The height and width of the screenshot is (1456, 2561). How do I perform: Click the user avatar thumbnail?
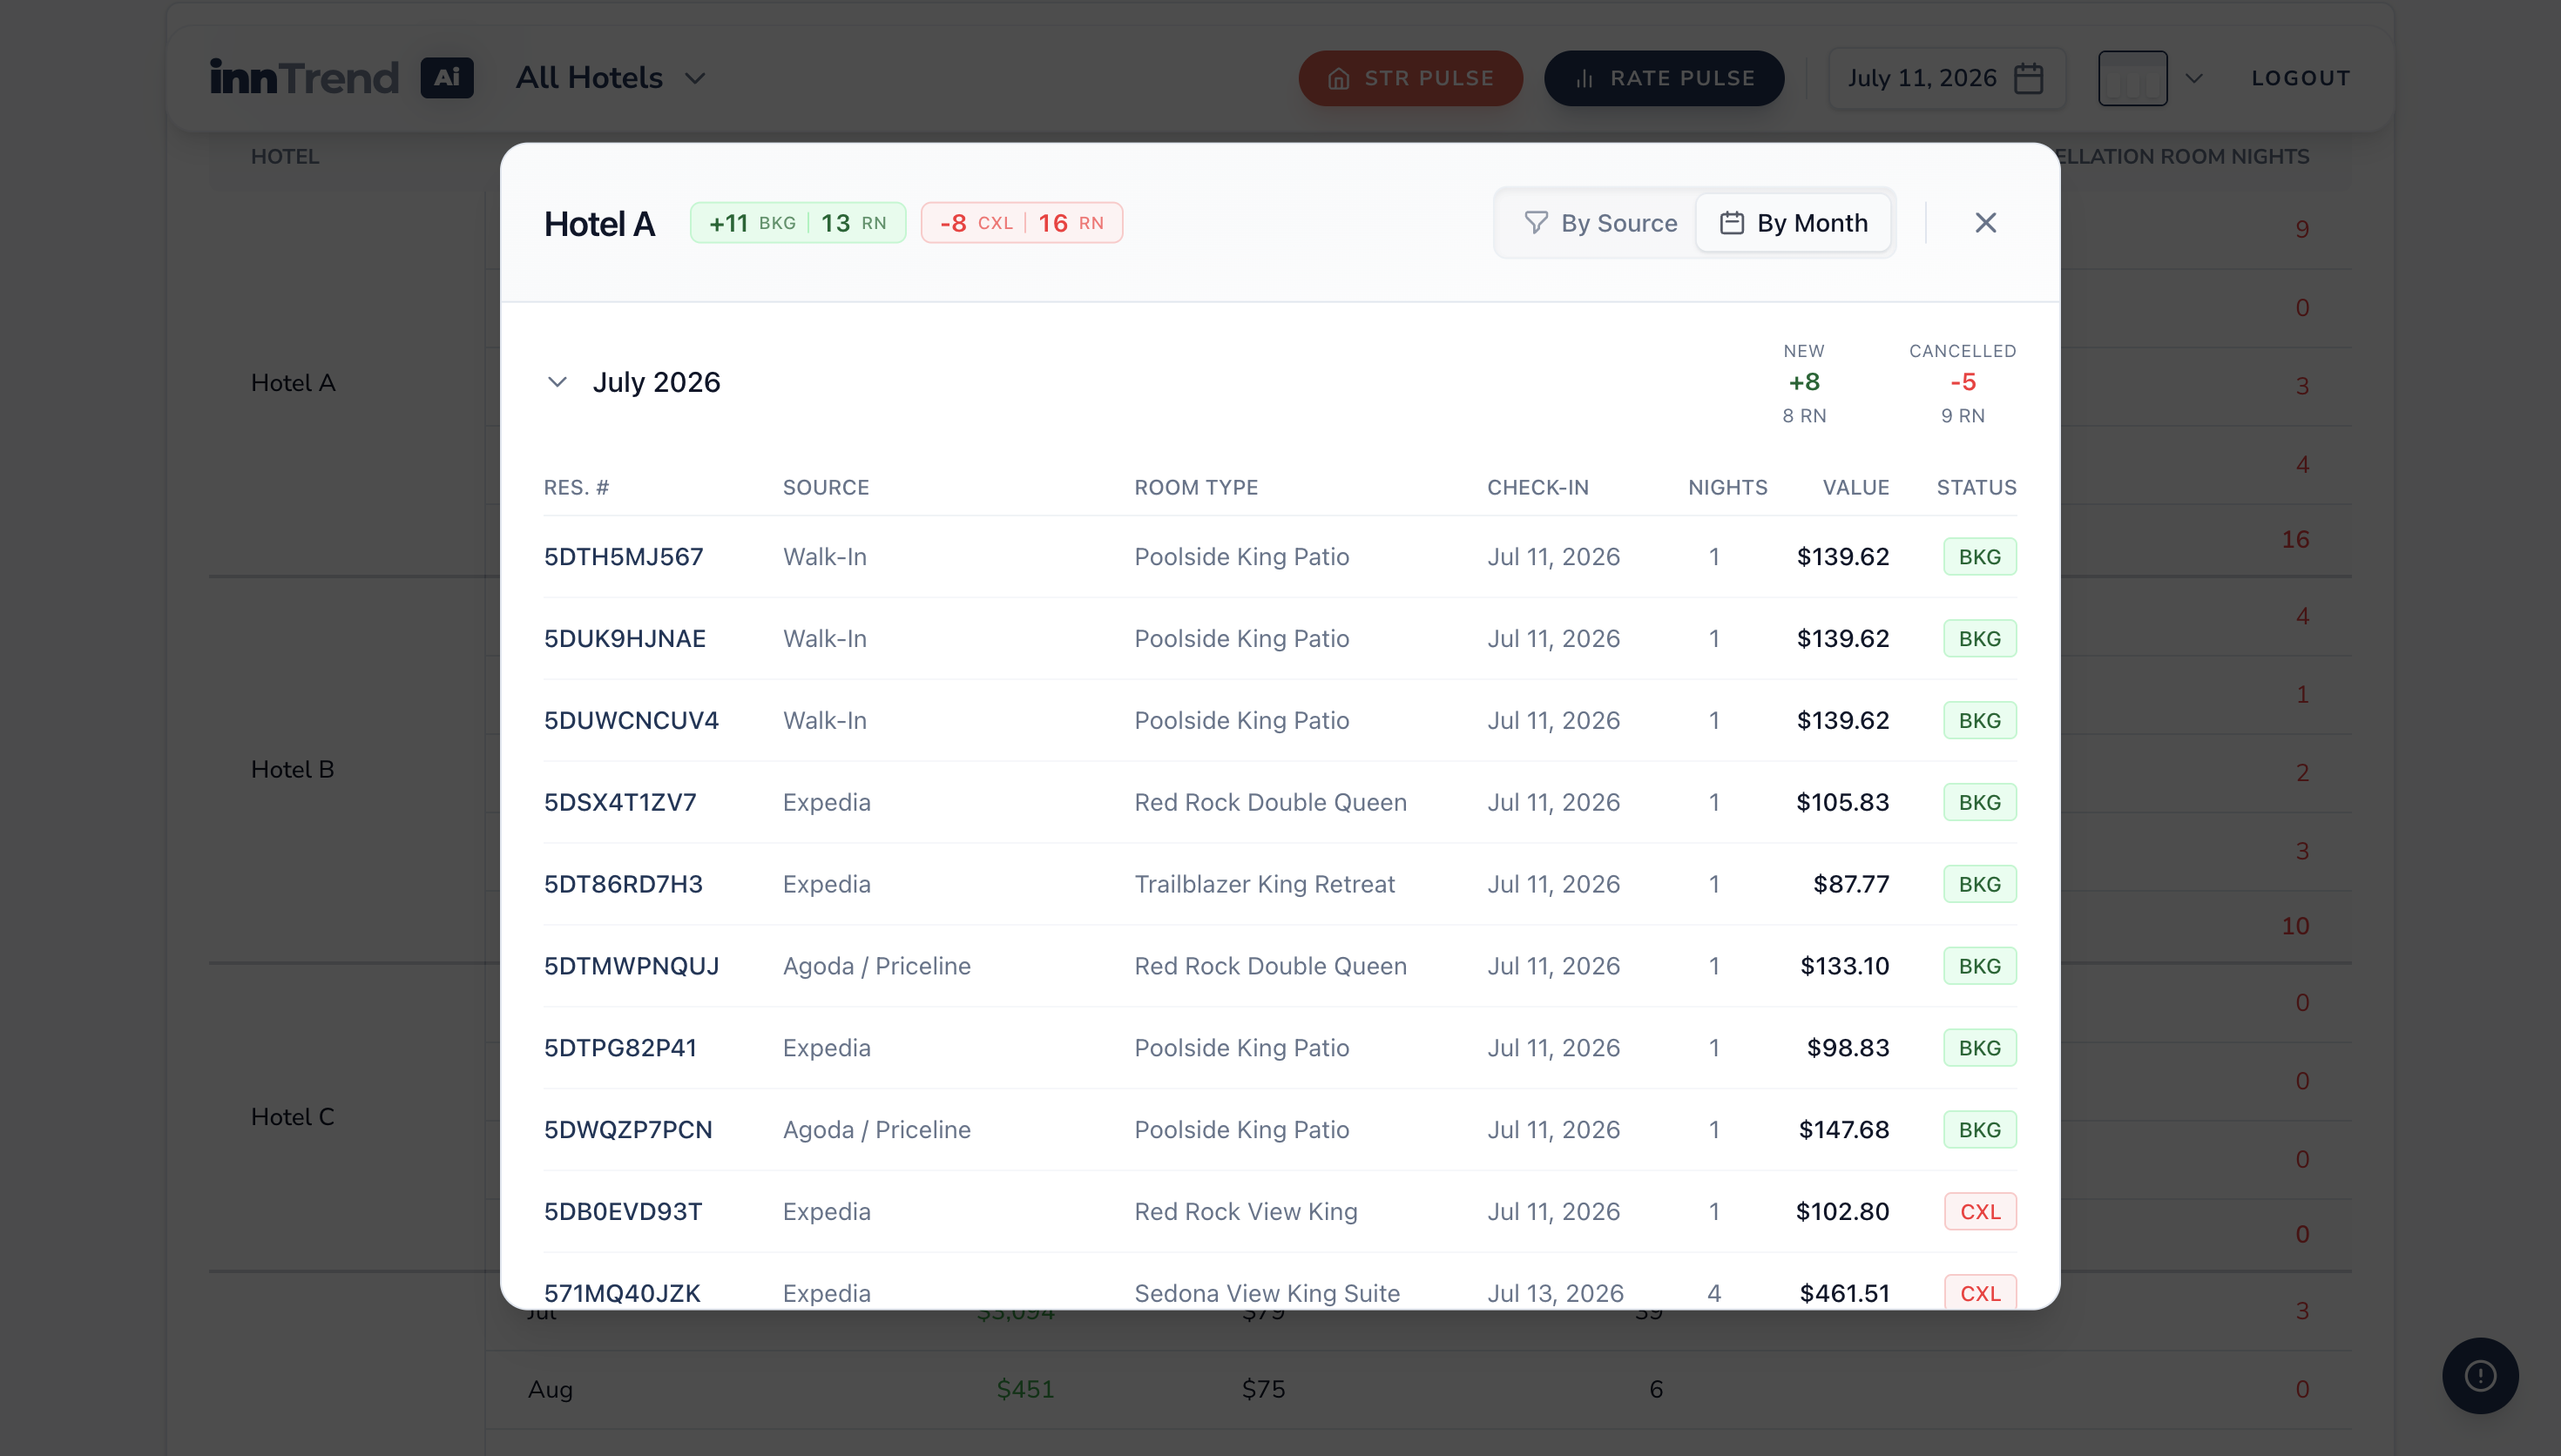[2132, 78]
